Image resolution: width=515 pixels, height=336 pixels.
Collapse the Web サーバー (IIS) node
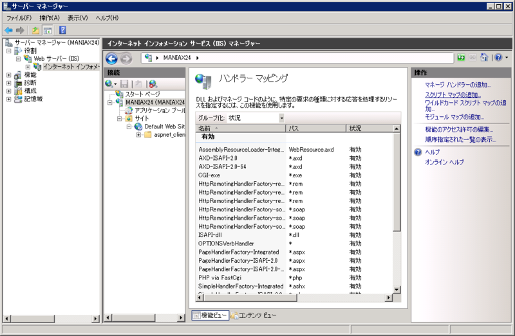click(19, 59)
